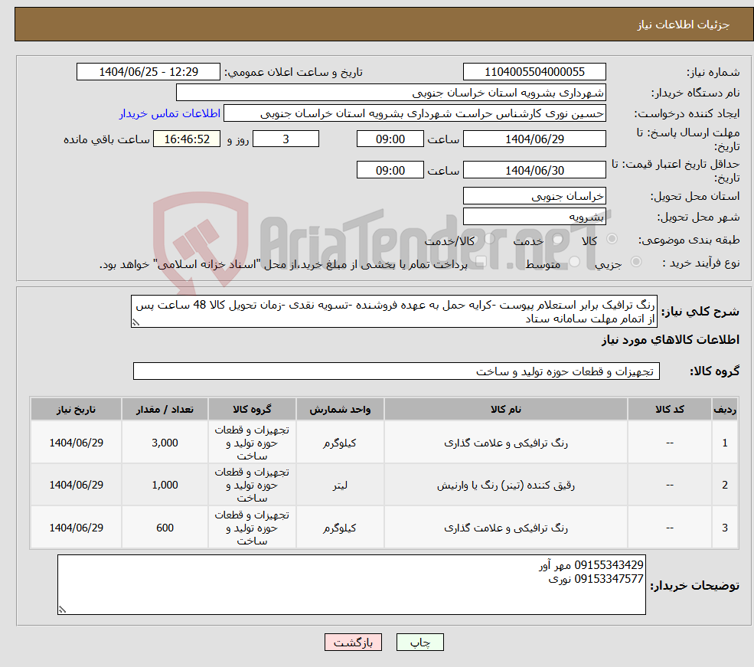Click the کد کالا column header
This screenshot has height=667, width=754.
669,409
